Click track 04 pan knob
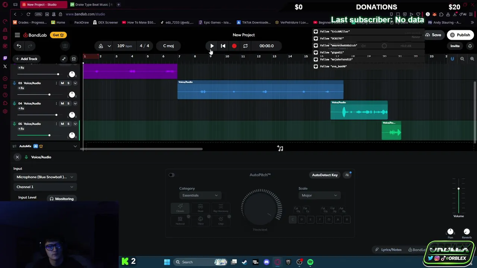The height and width of the screenshot is (268, 477). 72,115
